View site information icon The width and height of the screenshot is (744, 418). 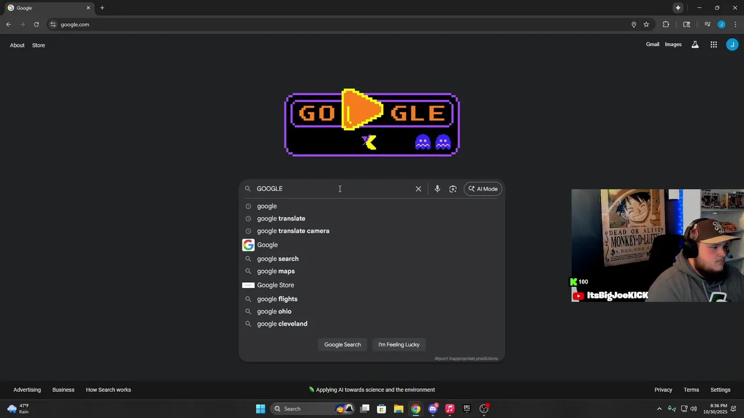(x=53, y=24)
